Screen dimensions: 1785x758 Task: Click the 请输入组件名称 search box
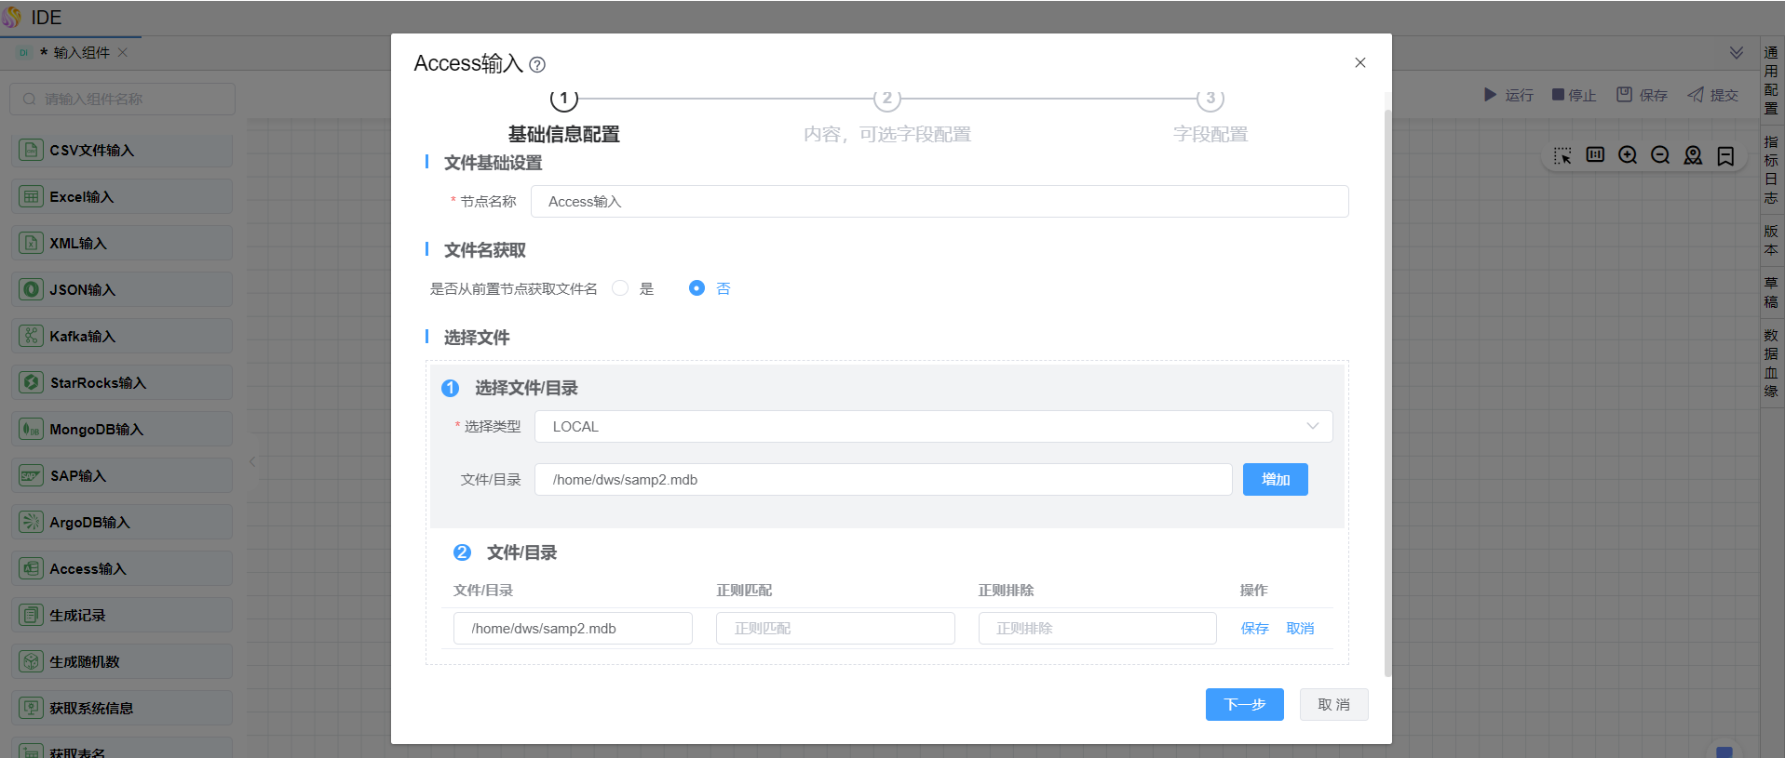point(122,99)
